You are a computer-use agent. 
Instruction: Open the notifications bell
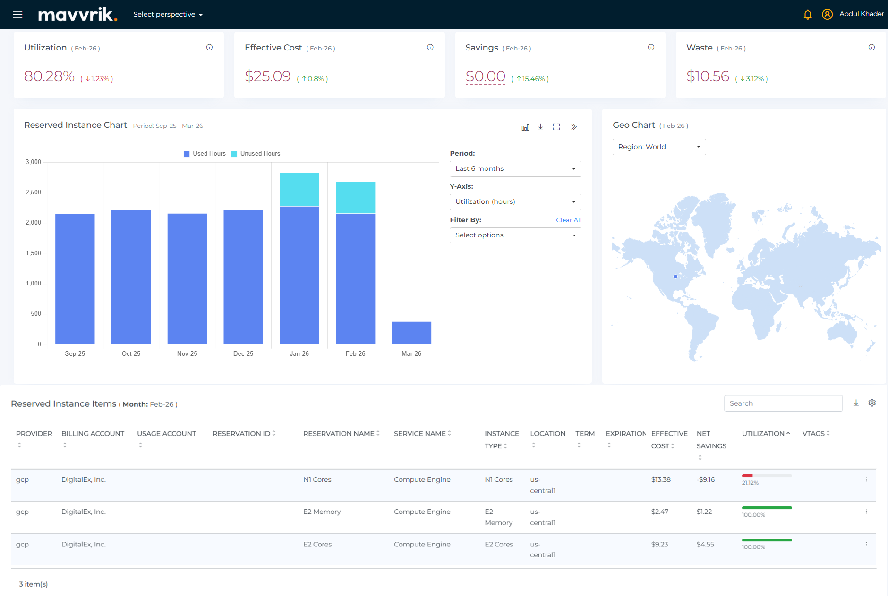(x=807, y=15)
